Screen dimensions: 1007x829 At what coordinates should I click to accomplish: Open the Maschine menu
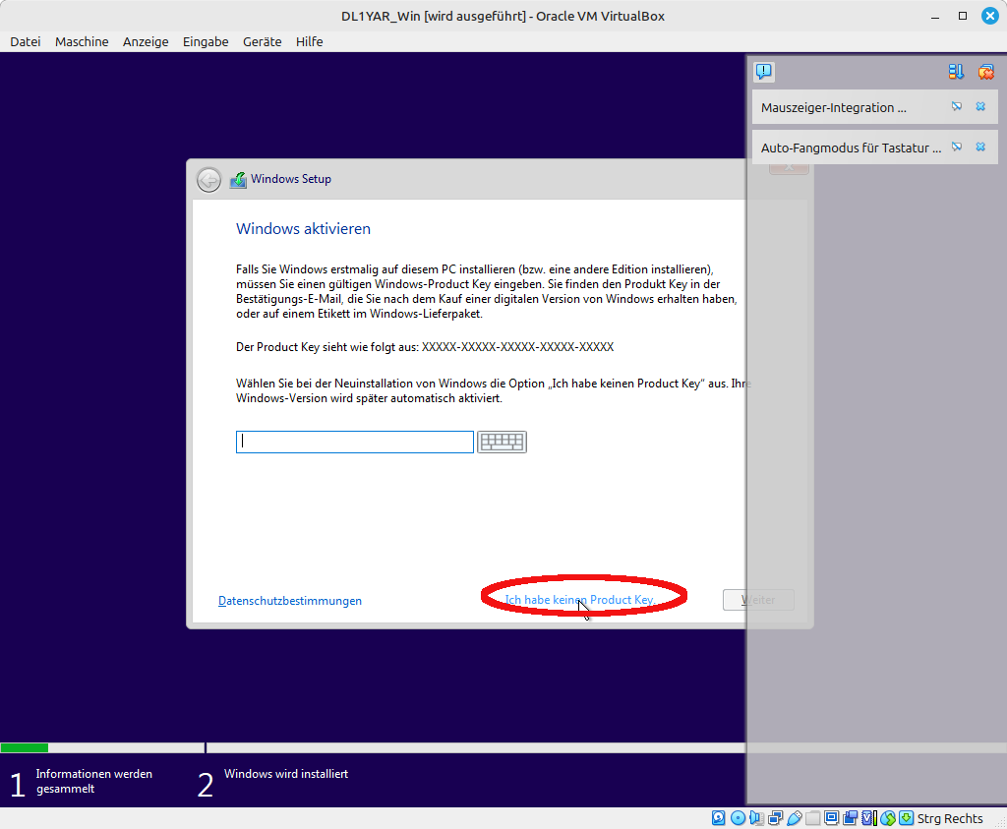tap(82, 41)
